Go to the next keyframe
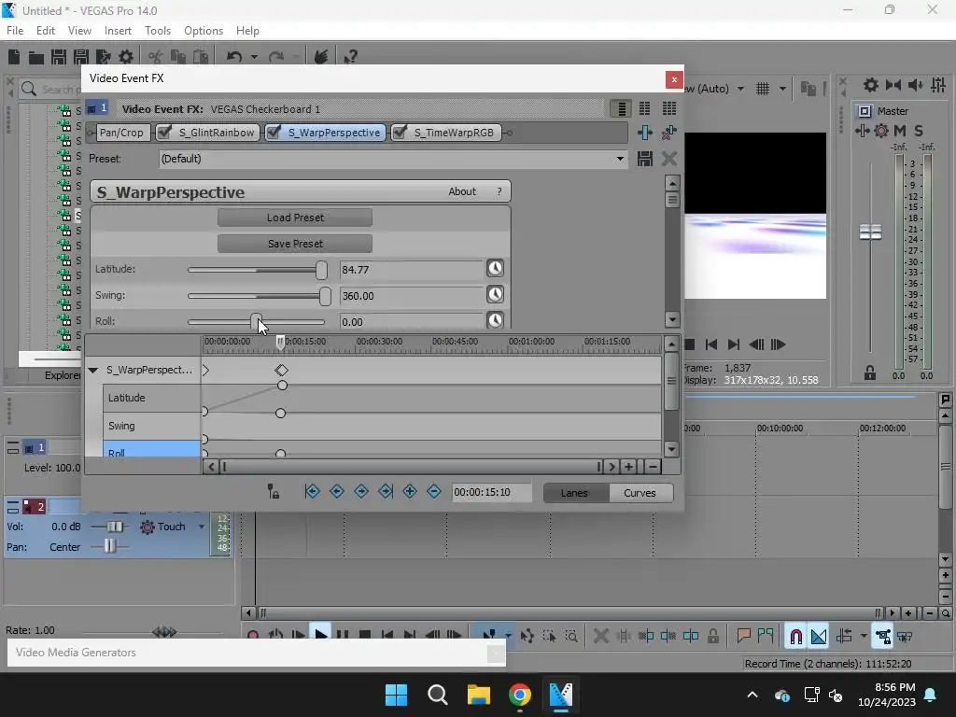 pyautogui.click(x=361, y=491)
